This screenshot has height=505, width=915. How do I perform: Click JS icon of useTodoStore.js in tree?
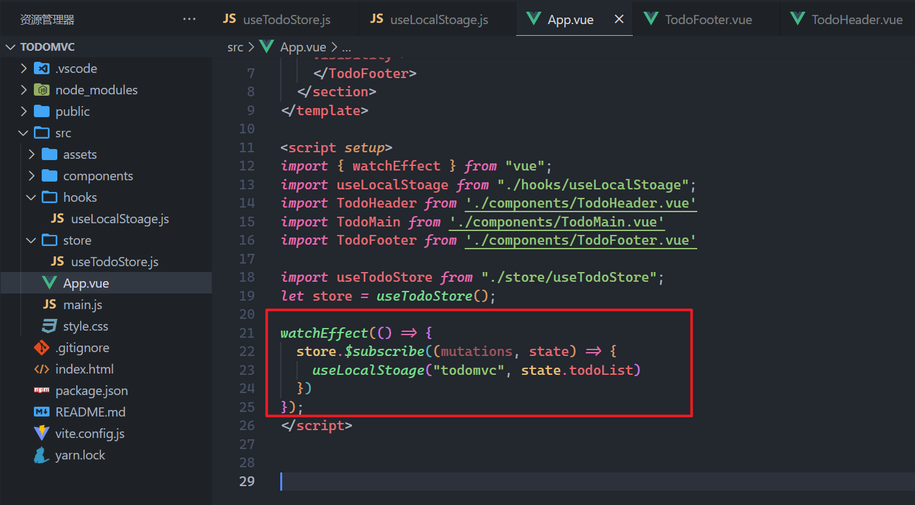pos(57,262)
